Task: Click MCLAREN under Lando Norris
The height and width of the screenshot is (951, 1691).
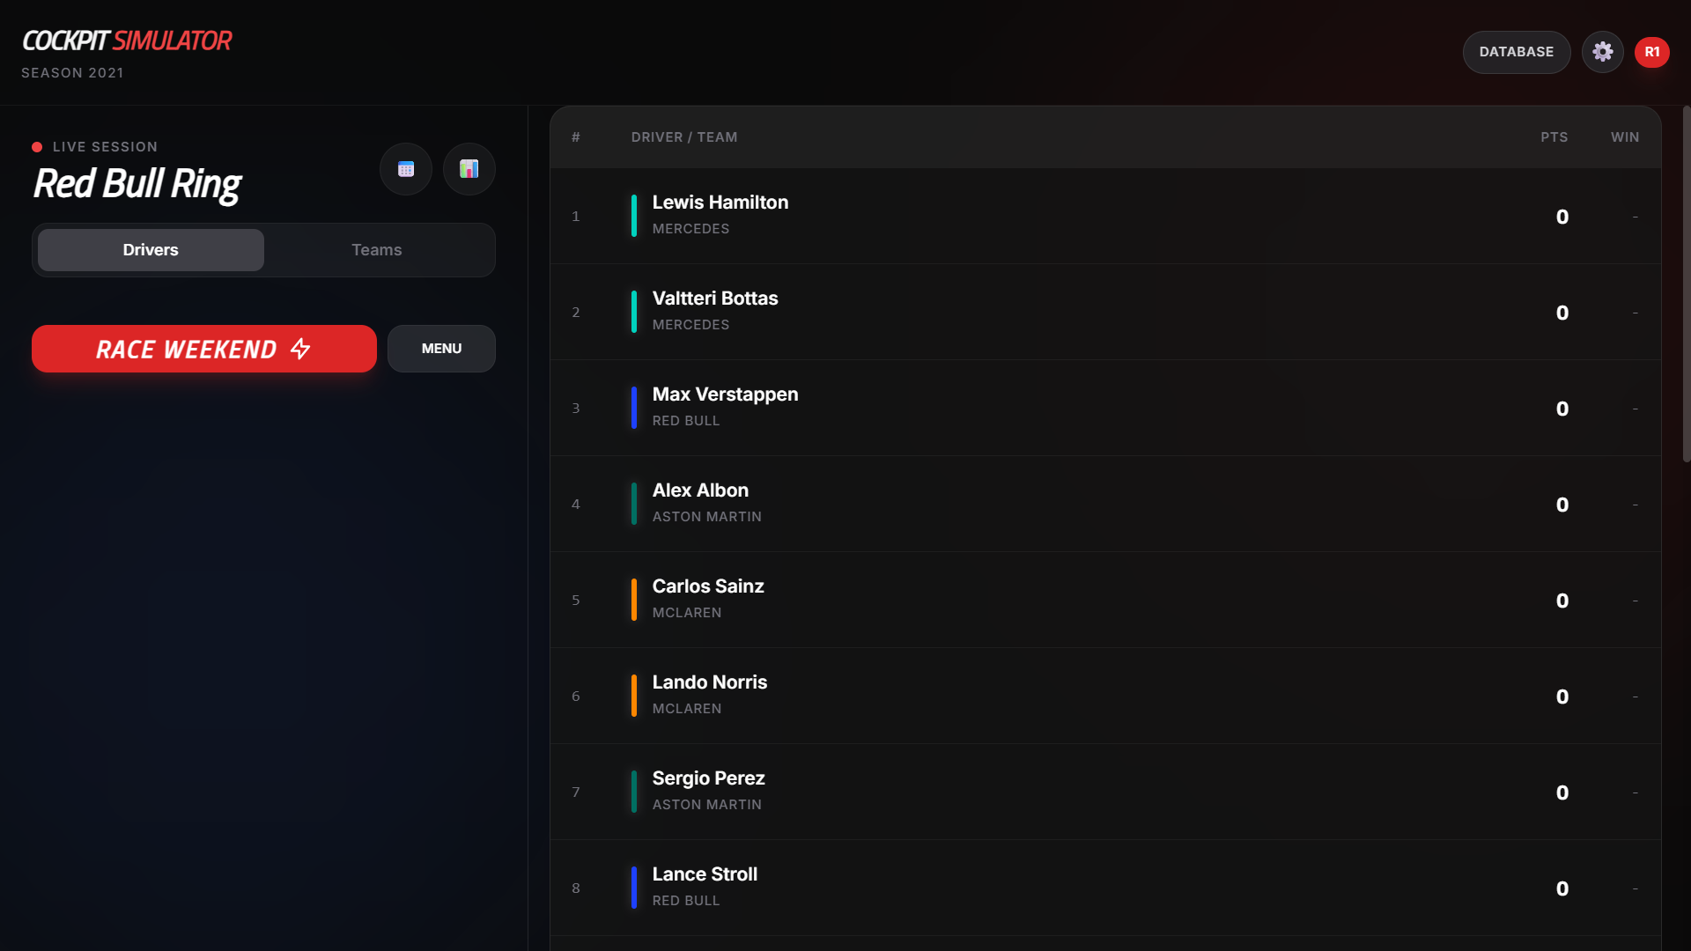Action: [687, 709]
